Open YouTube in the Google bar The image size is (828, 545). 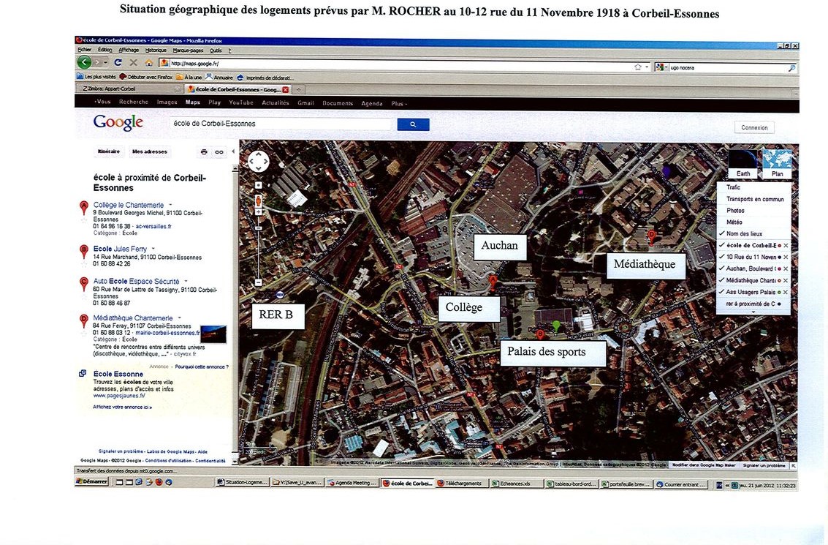240,103
